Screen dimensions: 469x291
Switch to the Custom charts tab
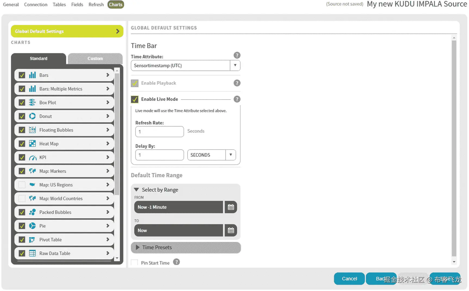point(95,58)
